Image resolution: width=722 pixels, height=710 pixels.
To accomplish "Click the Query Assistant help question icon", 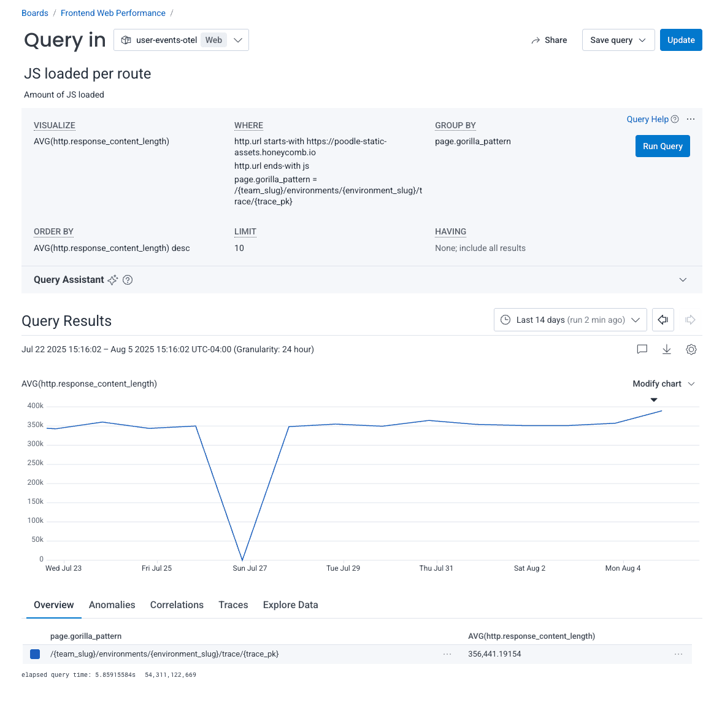I will pos(128,280).
